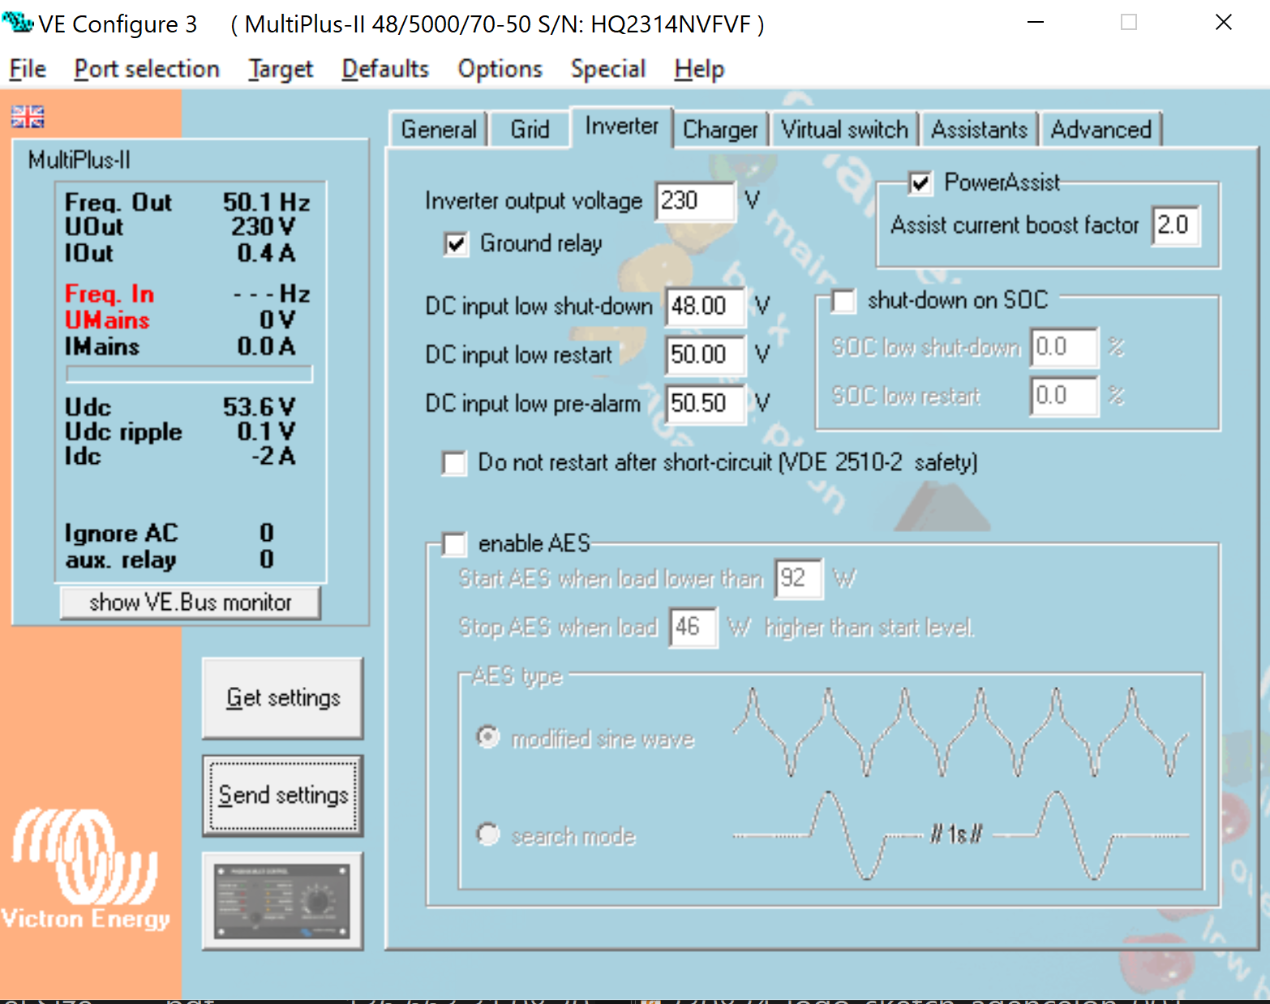Image resolution: width=1270 pixels, height=1004 pixels.
Task: Click the SOC low restart percentage field
Action: point(1064,397)
